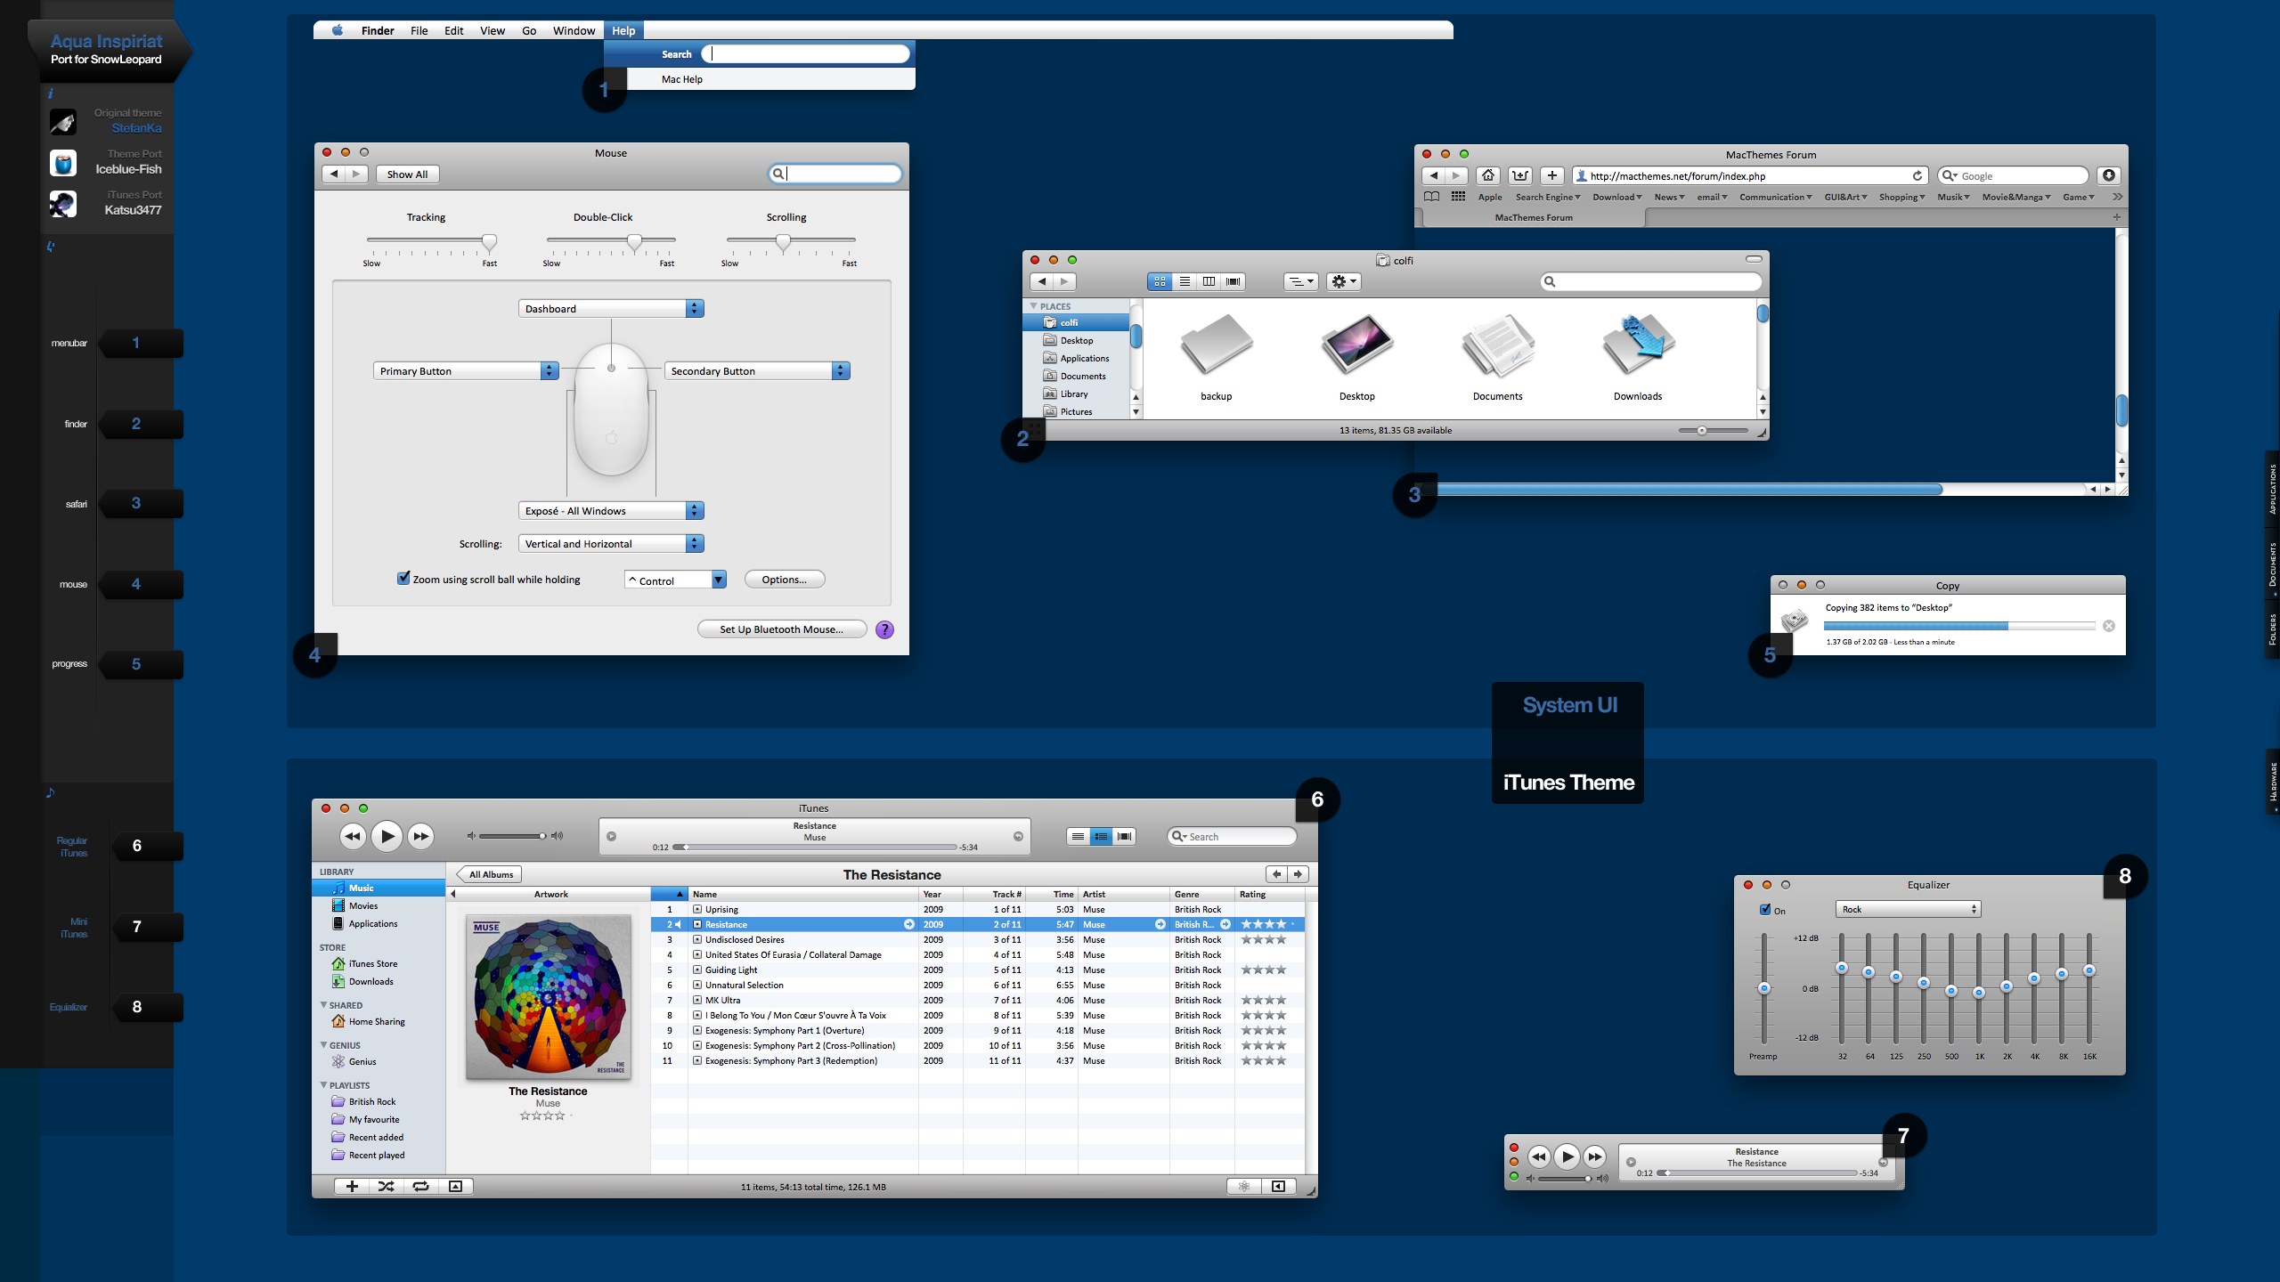Cancel the Copy progress with X button

click(2109, 626)
